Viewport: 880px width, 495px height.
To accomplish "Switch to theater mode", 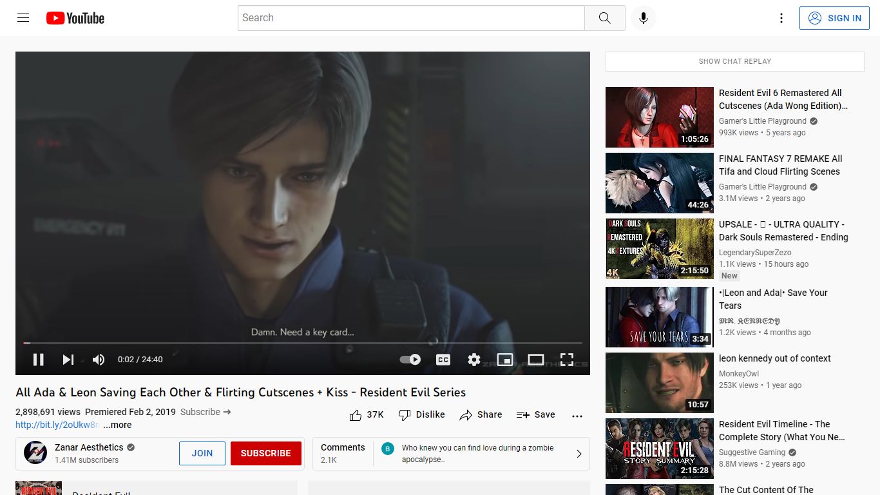I will click(536, 360).
